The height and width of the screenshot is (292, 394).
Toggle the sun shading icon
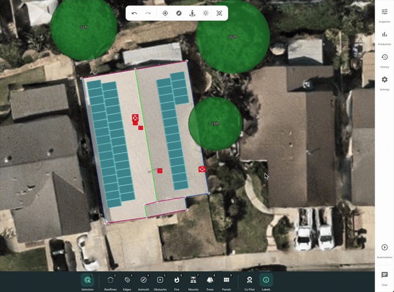206,13
